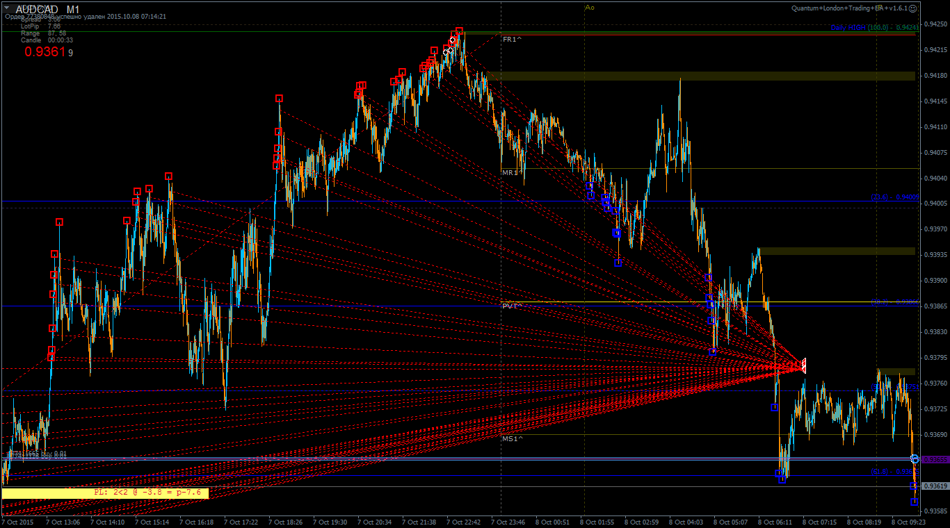
Task: Click the 8 Oct 02:59 time label
Action: click(642, 522)
